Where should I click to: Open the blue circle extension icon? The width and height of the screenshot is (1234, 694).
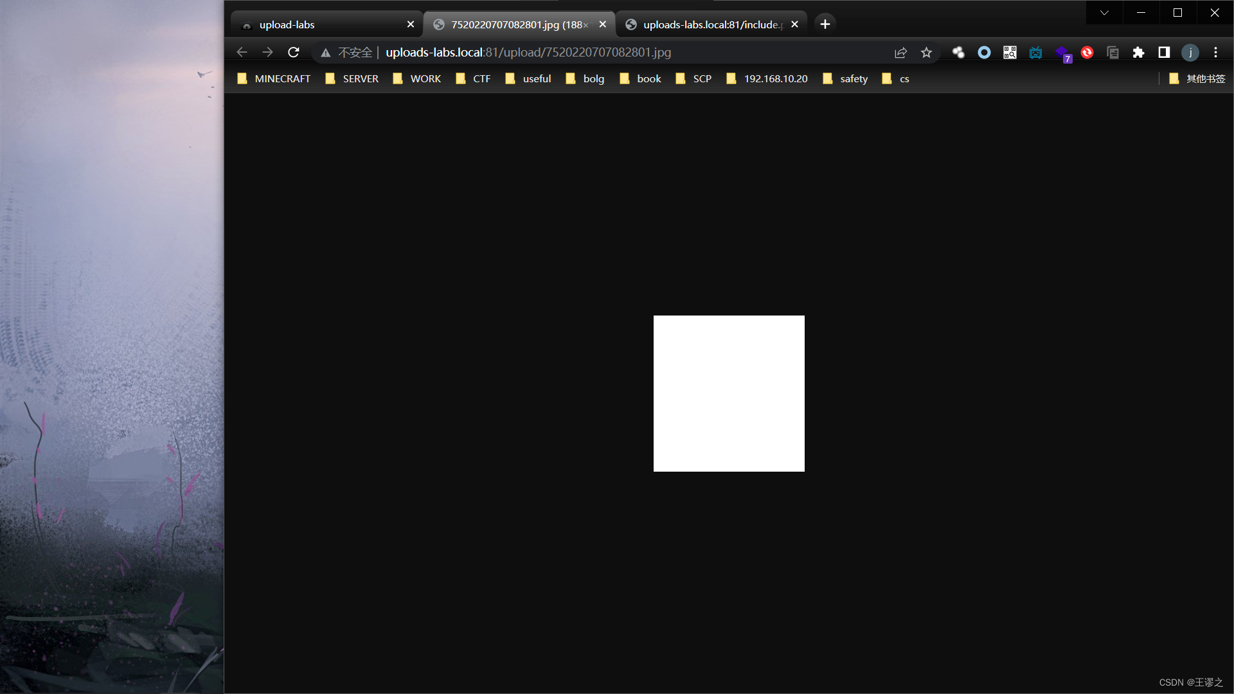[x=984, y=53]
